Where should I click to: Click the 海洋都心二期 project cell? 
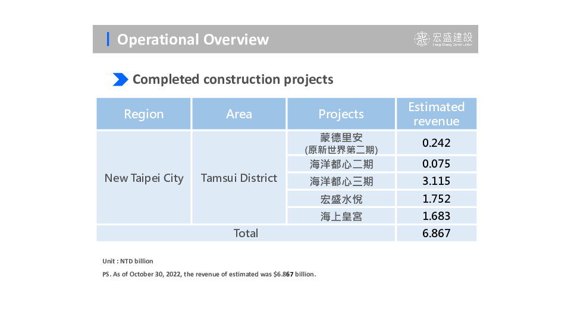[x=341, y=164]
